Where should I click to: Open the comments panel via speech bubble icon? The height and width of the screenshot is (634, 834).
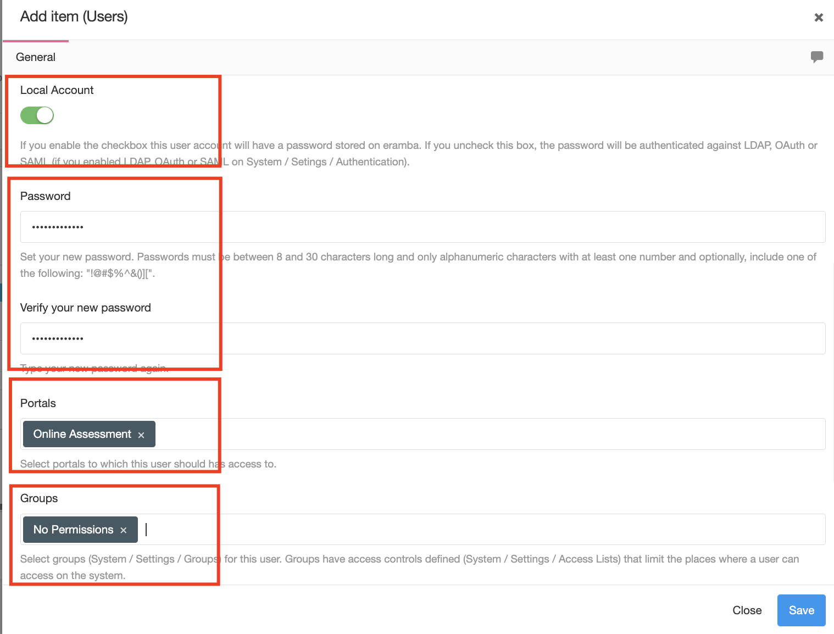pyautogui.click(x=817, y=57)
